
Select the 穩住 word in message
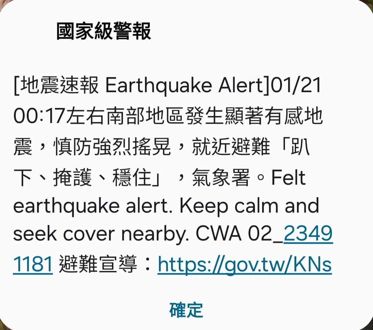[x=132, y=177]
